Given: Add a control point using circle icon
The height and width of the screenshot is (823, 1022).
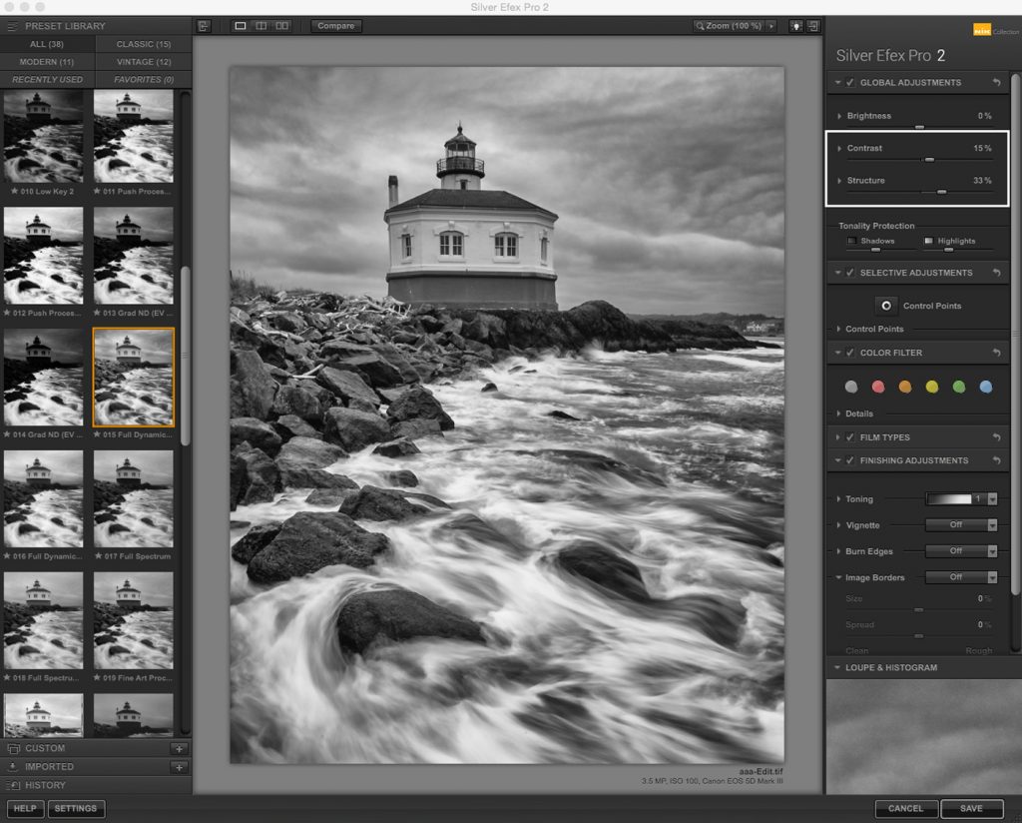Looking at the screenshot, I should point(886,306).
